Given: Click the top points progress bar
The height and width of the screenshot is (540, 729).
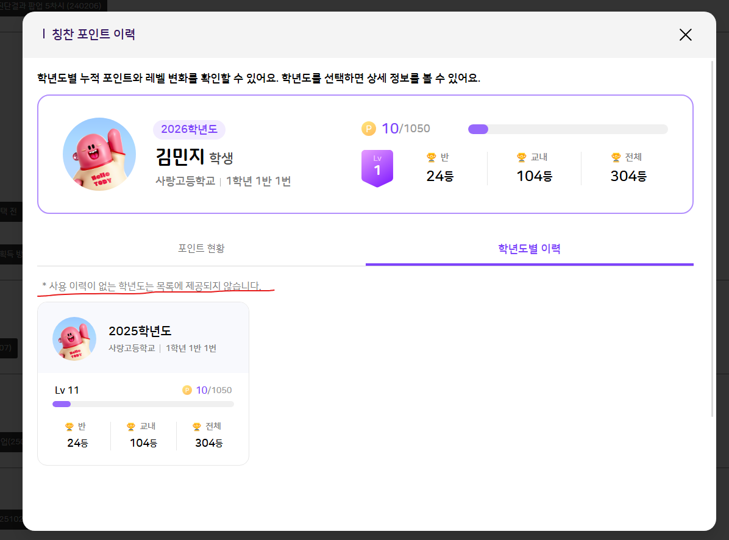Looking at the screenshot, I should [567, 129].
